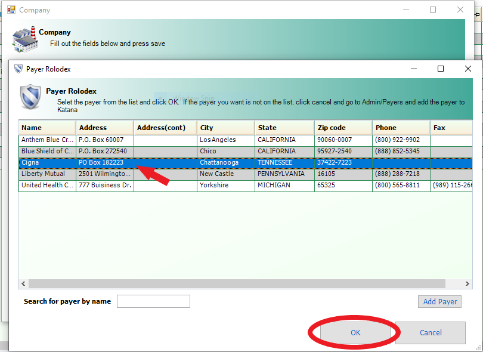Minimize the Company window

pos(406,10)
